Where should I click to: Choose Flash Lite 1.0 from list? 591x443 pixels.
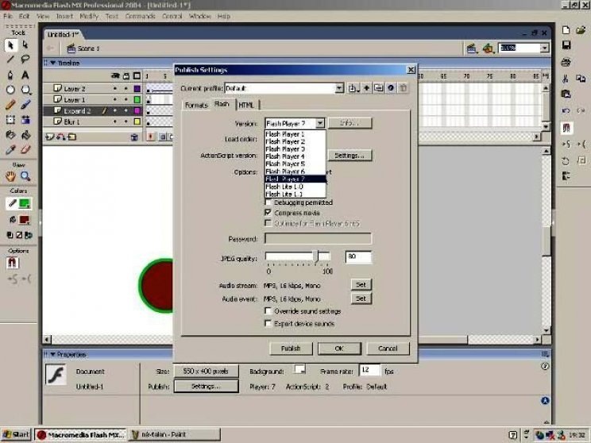click(284, 187)
